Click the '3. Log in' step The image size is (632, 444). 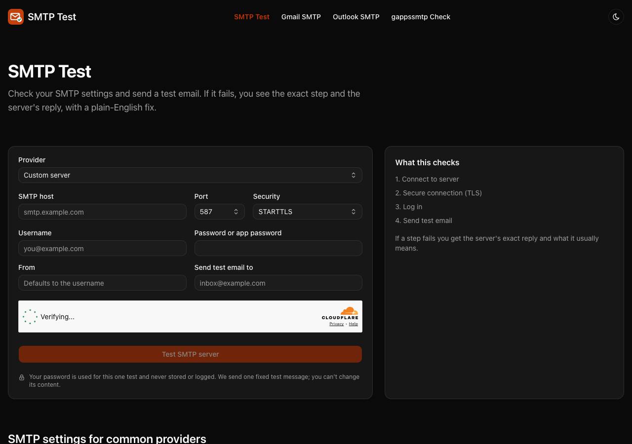pyautogui.click(x=409, y=207)
